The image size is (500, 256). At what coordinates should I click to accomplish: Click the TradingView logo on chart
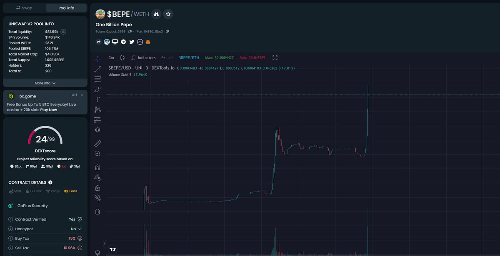coord(112,250)
